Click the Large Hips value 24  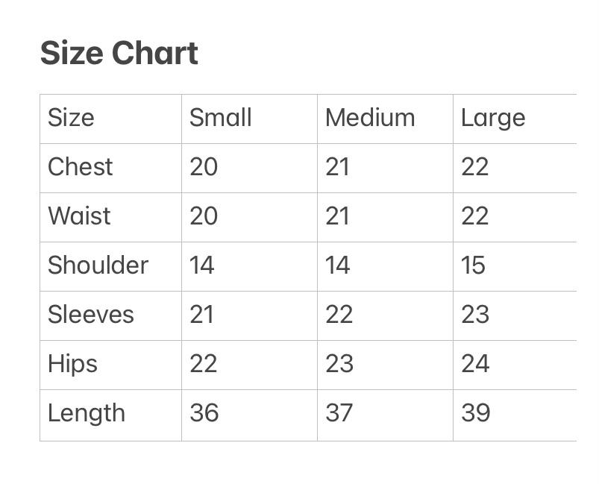475,364
